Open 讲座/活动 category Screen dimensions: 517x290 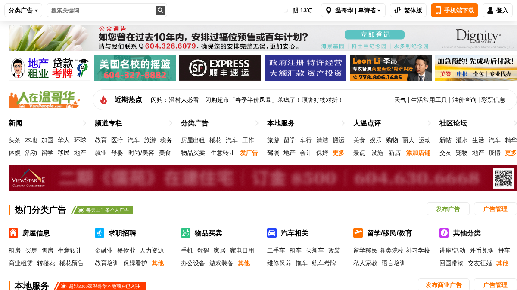pos(452,250)
